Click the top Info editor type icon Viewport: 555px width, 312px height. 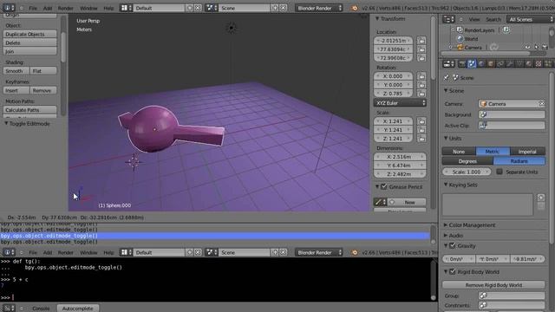click(x=9, y=8)
